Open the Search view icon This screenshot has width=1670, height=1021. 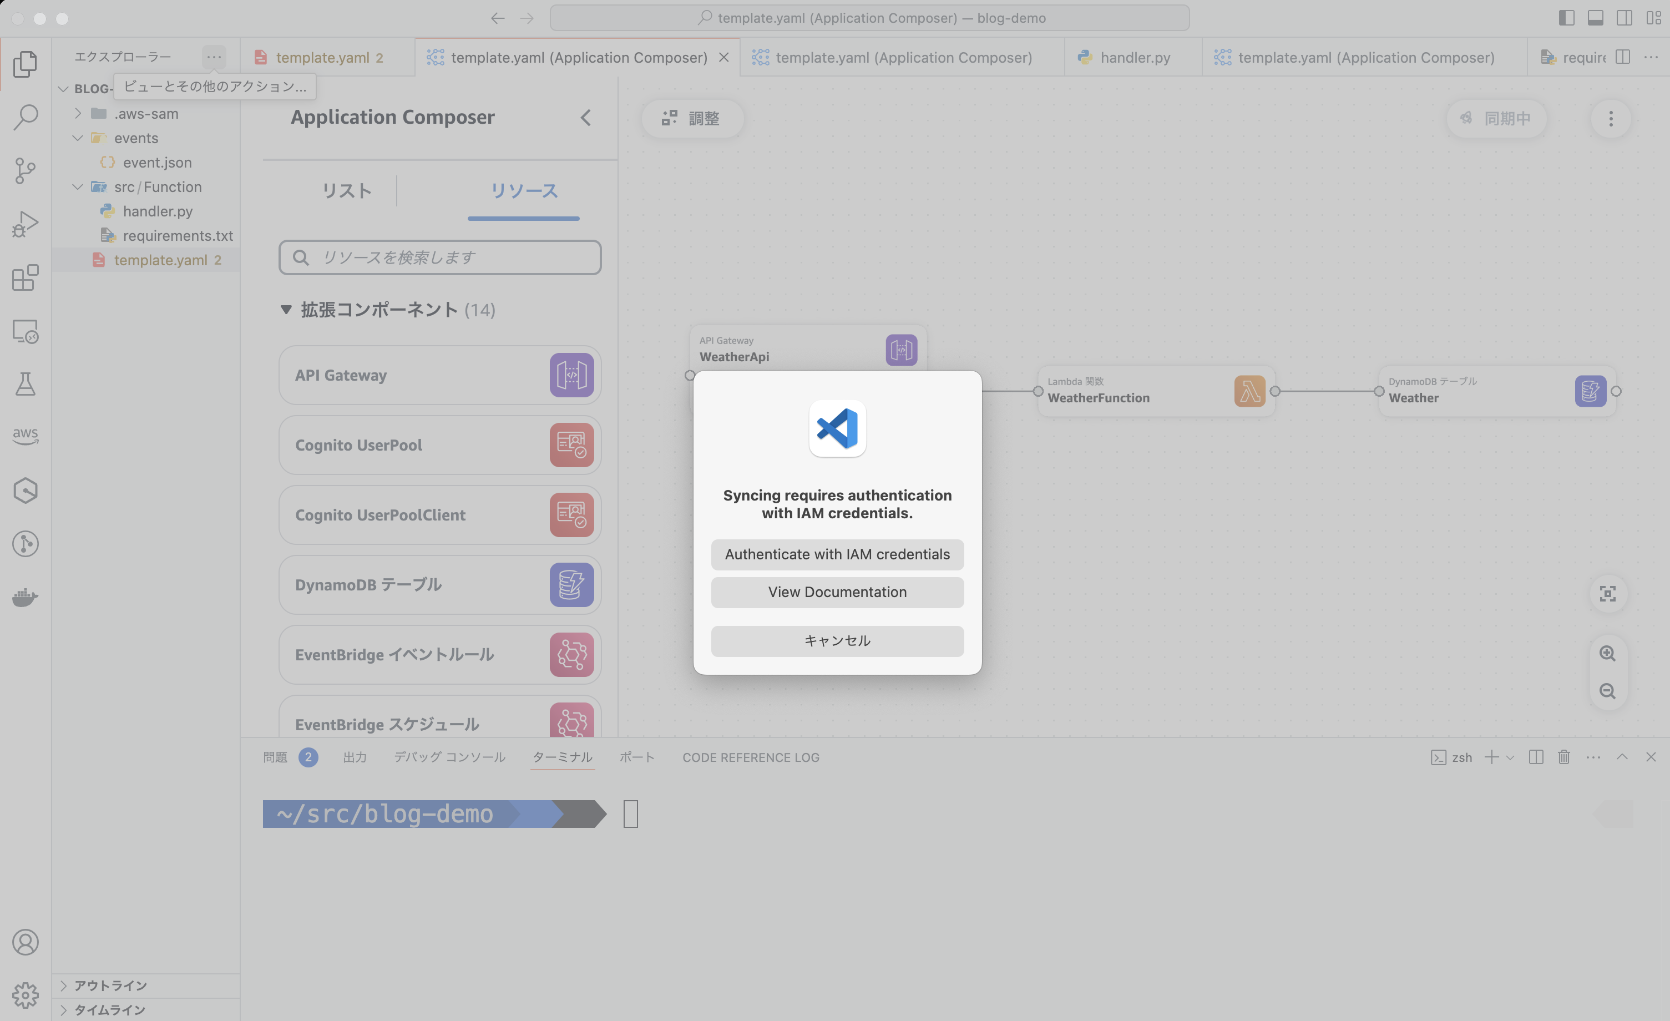click(x=25, y=117)
